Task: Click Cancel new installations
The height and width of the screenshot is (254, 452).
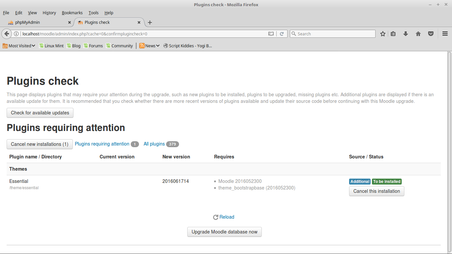Action: tap(39, 144)
